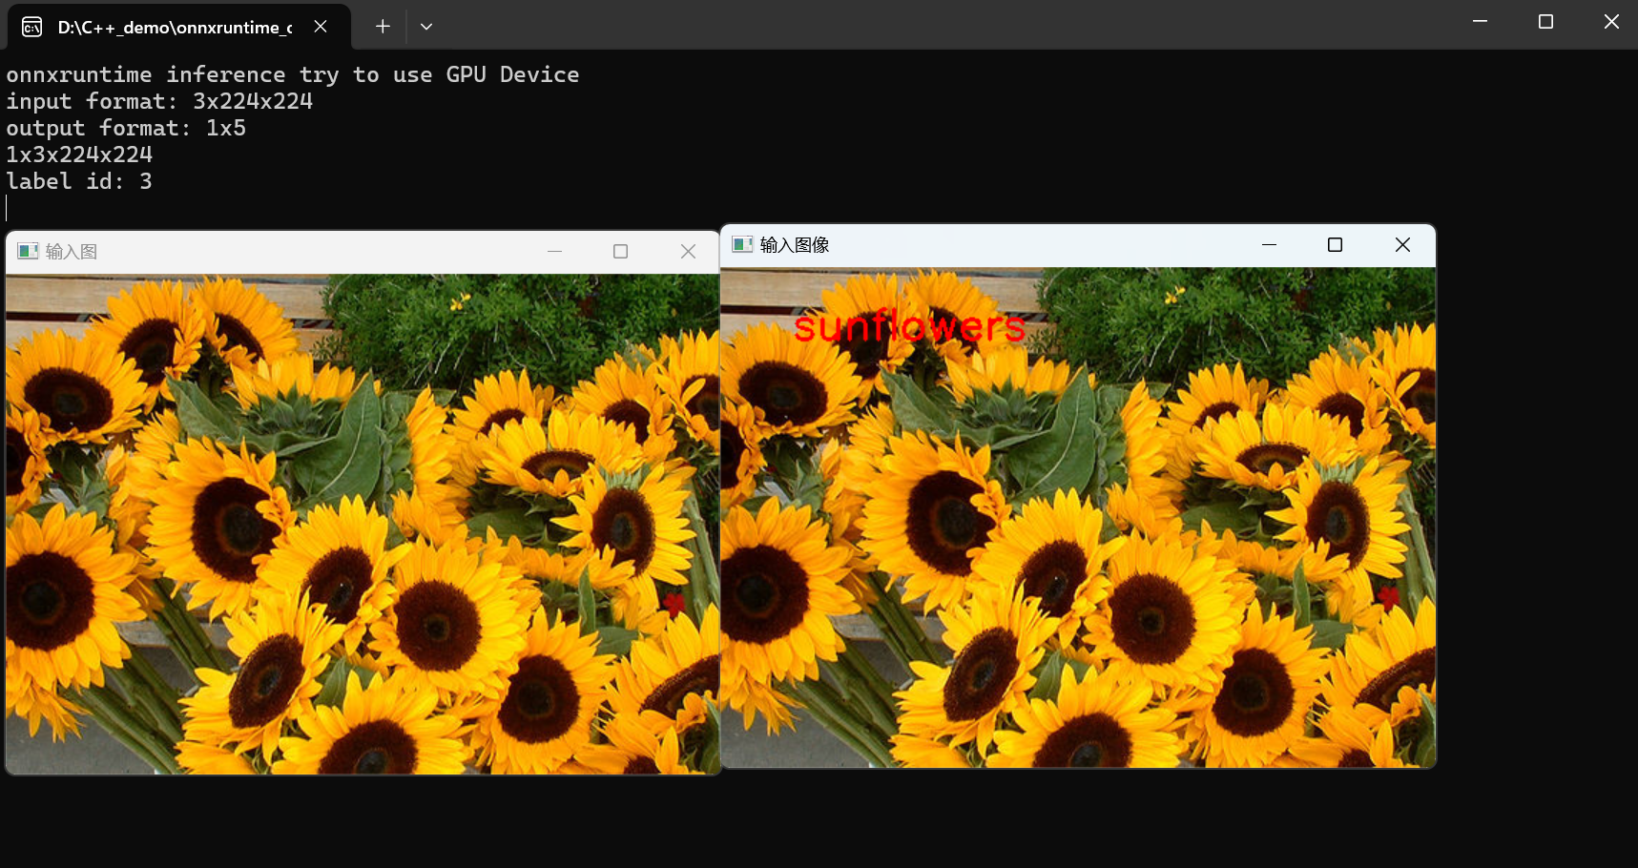Image resolution: width=1638 pixels, height=868 pixels.
Task: Click the terminal tab console icon
Action: (x=31, y=27)
